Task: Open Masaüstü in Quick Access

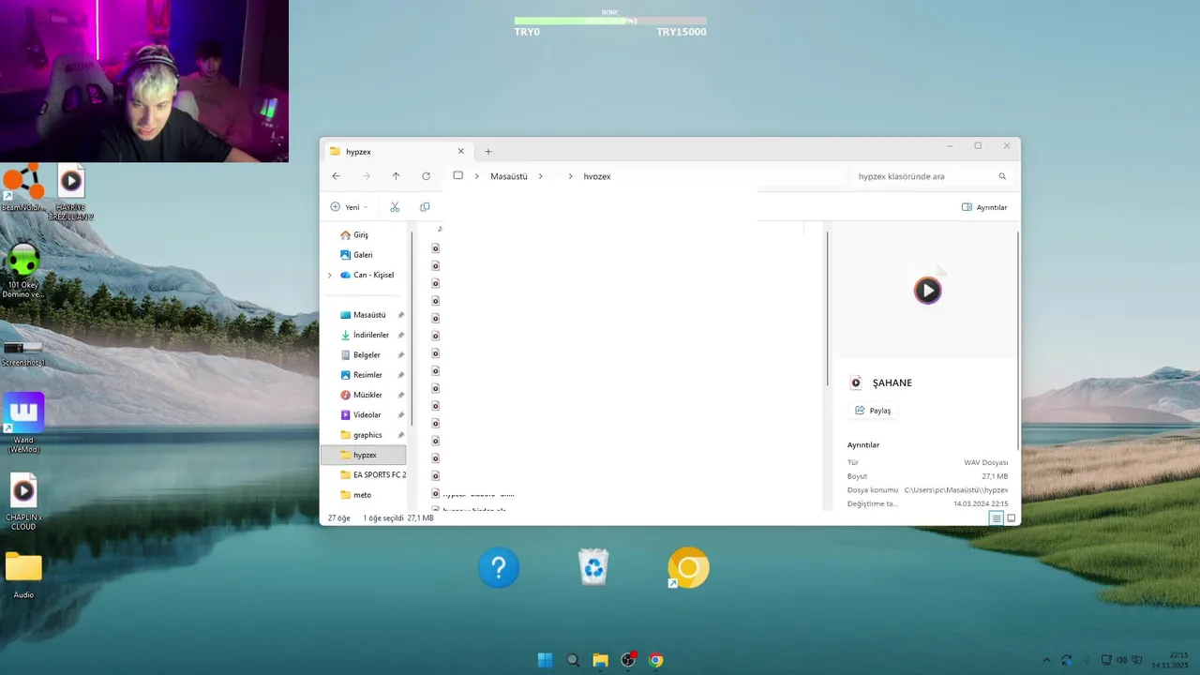Action: click(x=369, y=315)
